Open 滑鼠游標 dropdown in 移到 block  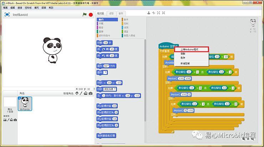(115, 89)
